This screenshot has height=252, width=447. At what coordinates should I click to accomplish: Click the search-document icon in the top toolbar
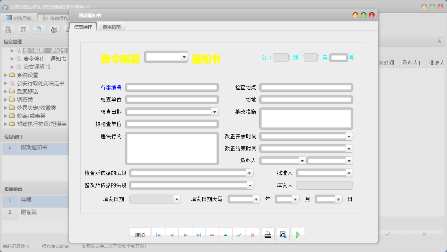pyautogui.click(x=8, y=29)
